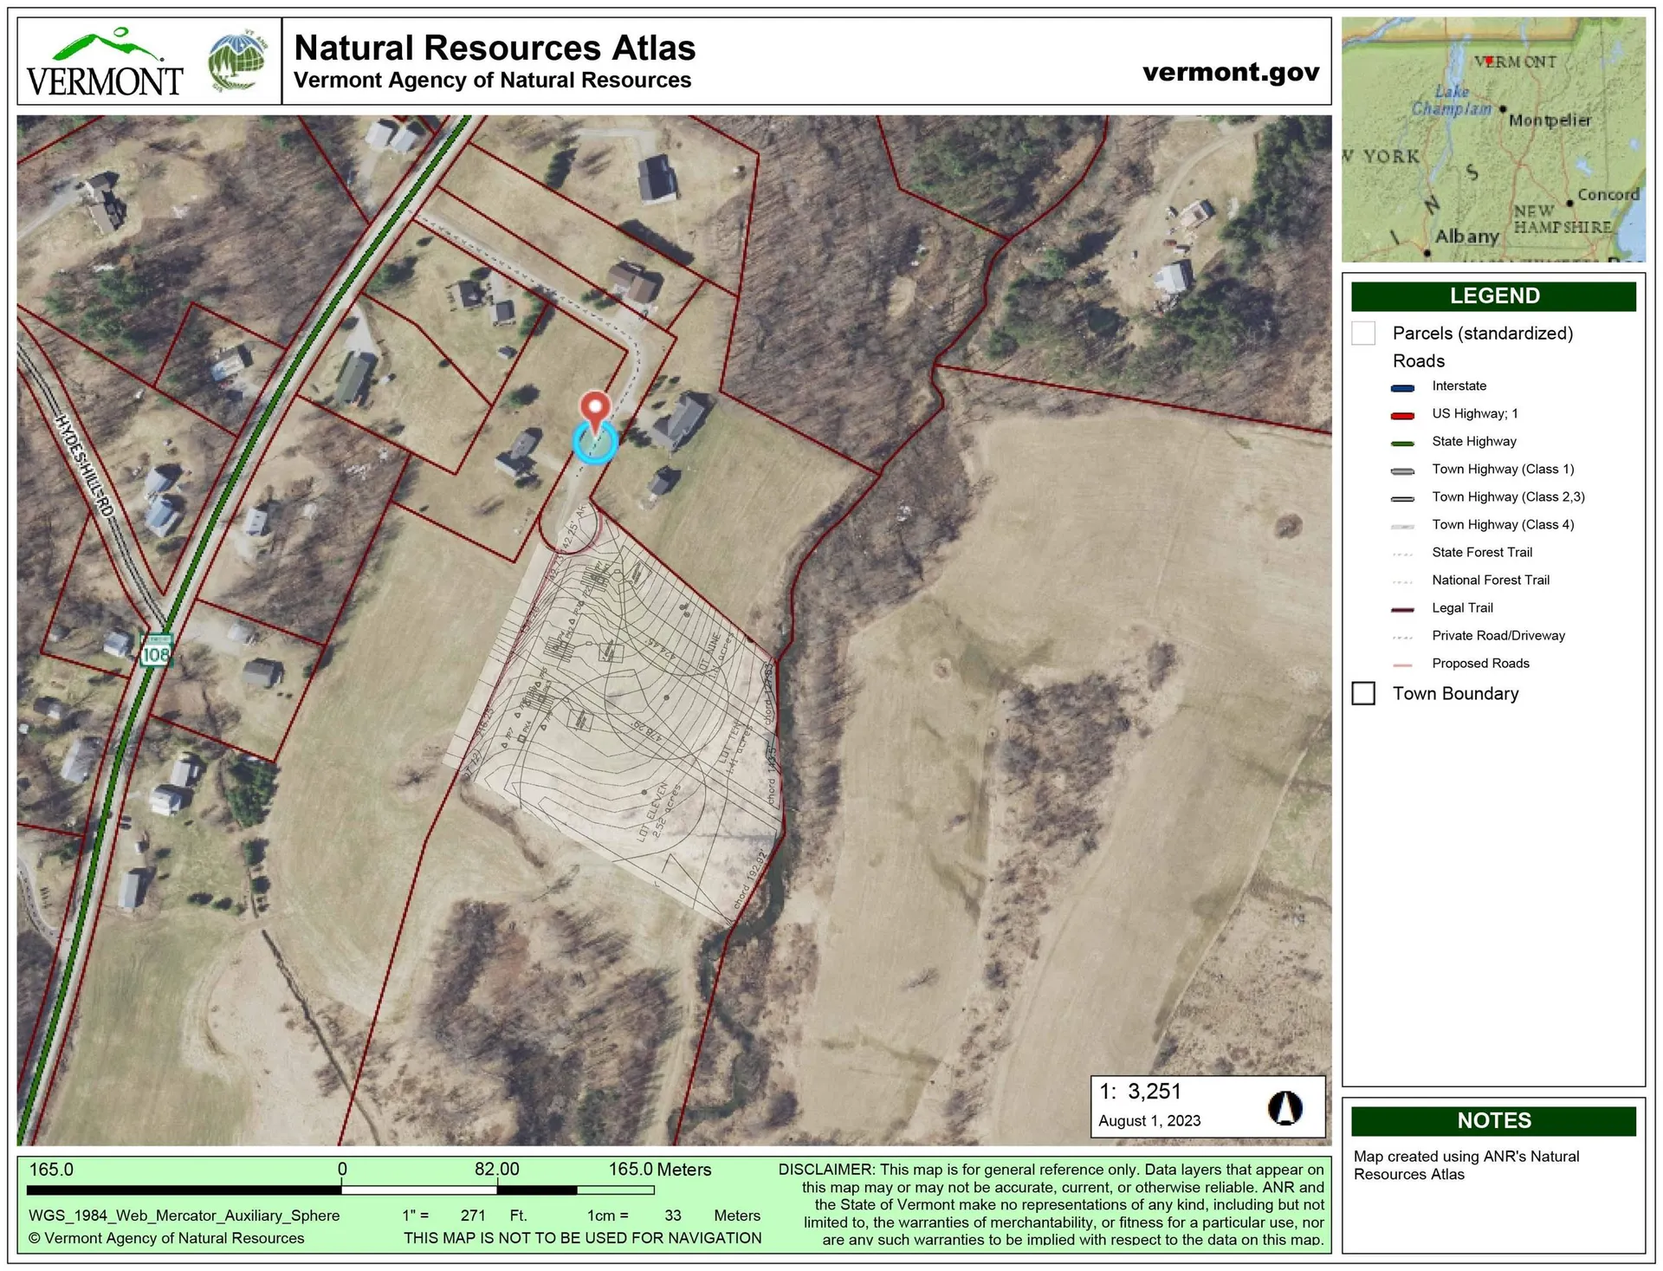Click the red location pin marker
This screenshot has height=1271, width=1663.
coord(594,408)
